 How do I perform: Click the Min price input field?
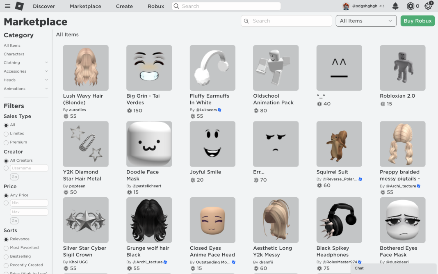[x=29, y=203]
